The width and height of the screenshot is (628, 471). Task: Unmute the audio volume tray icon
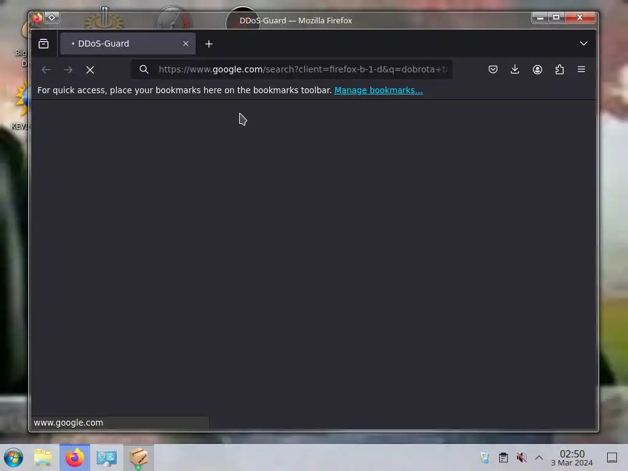(x=521, y=458)
